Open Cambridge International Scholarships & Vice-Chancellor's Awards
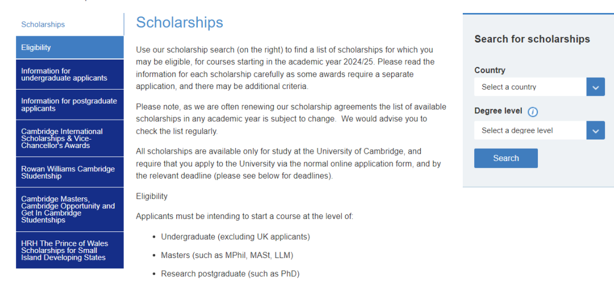This screenshot has height=287, width=614. coord(70,138)
